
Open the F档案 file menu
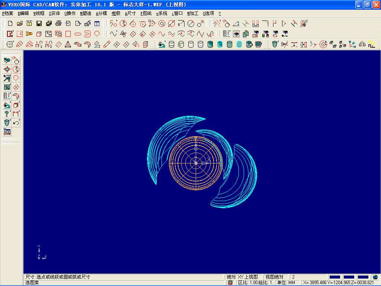pos(8,13)
